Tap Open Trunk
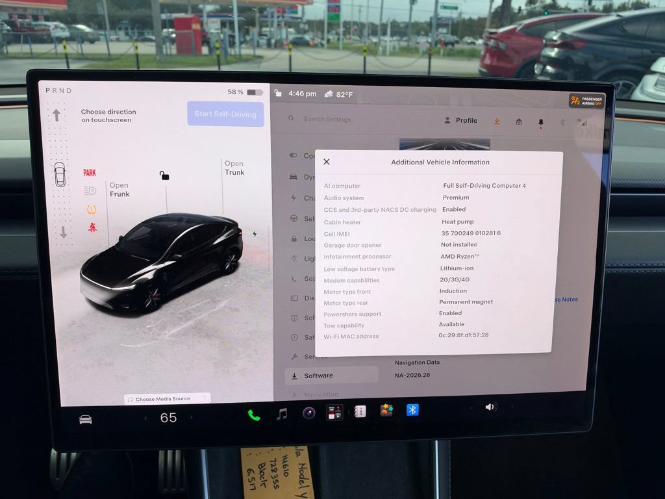The height and width of the screenshot is (499, 665). pos(234,168)
